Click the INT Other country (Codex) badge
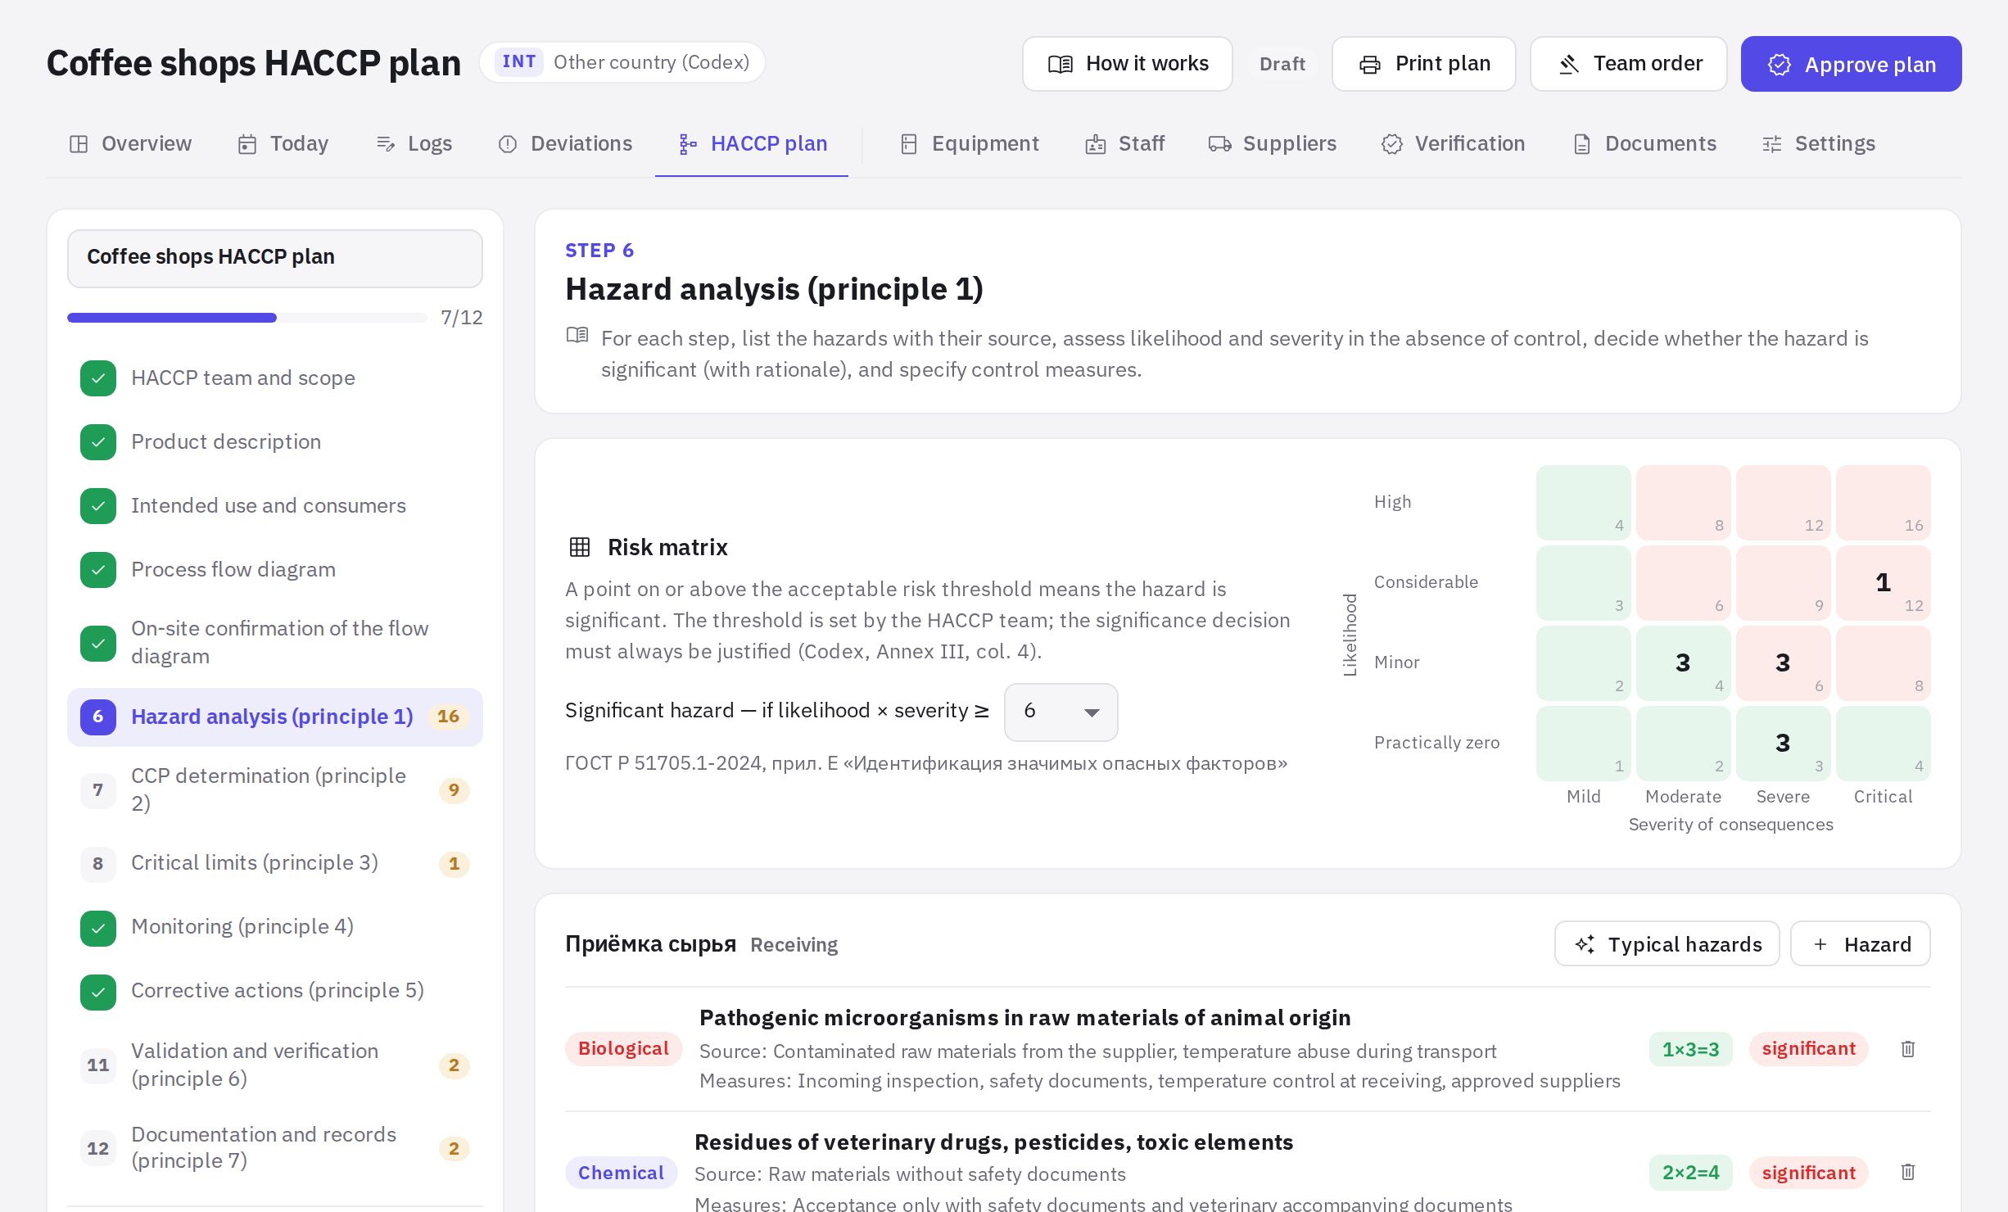The width and height of the screenshot is (2008, 1212). tap(622, 62)
